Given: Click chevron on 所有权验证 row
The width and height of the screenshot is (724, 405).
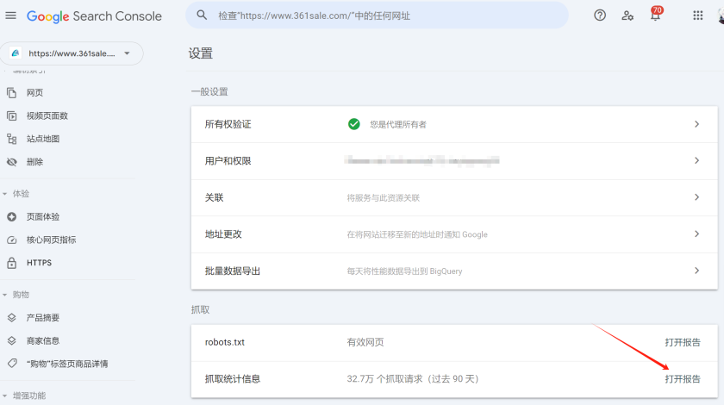Looking at the screenshot, I should tap(696, 124).
